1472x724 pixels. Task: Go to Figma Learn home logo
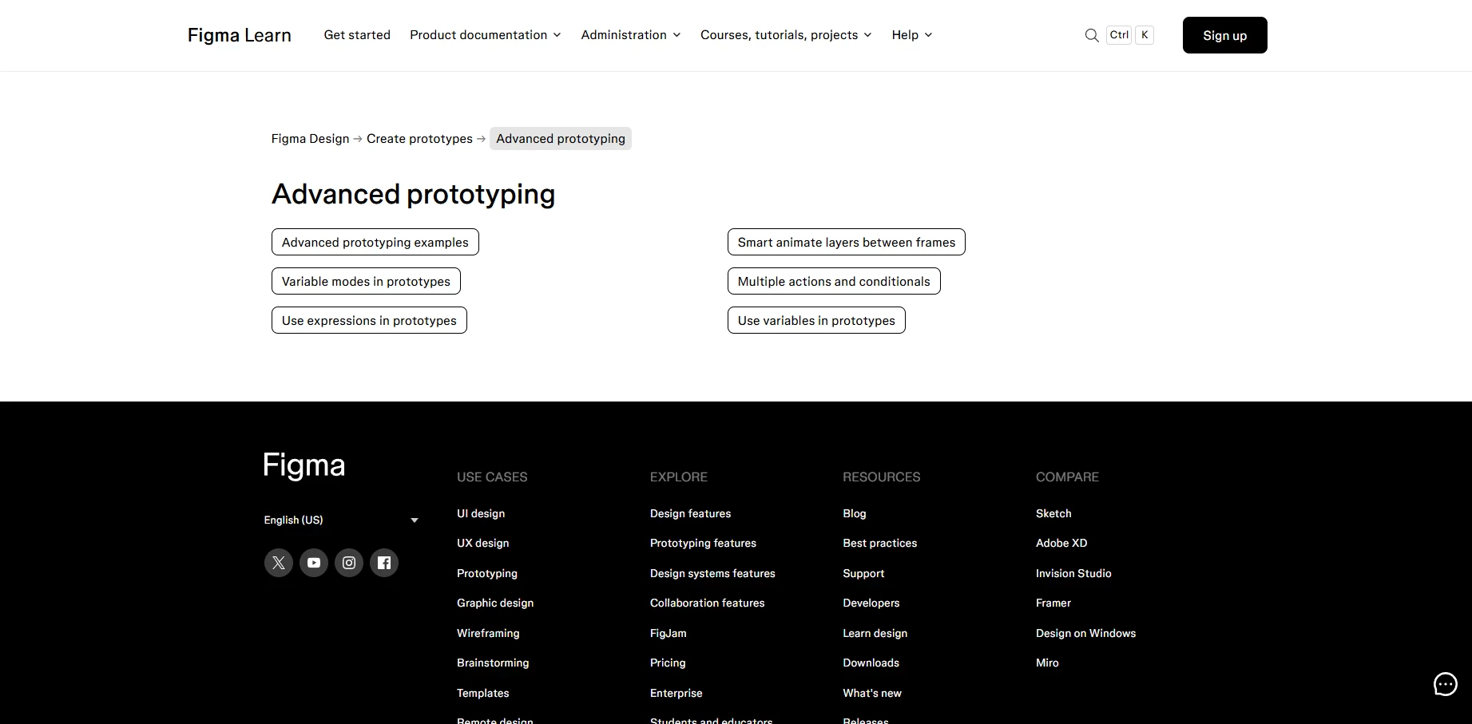(x=240, y=35)
